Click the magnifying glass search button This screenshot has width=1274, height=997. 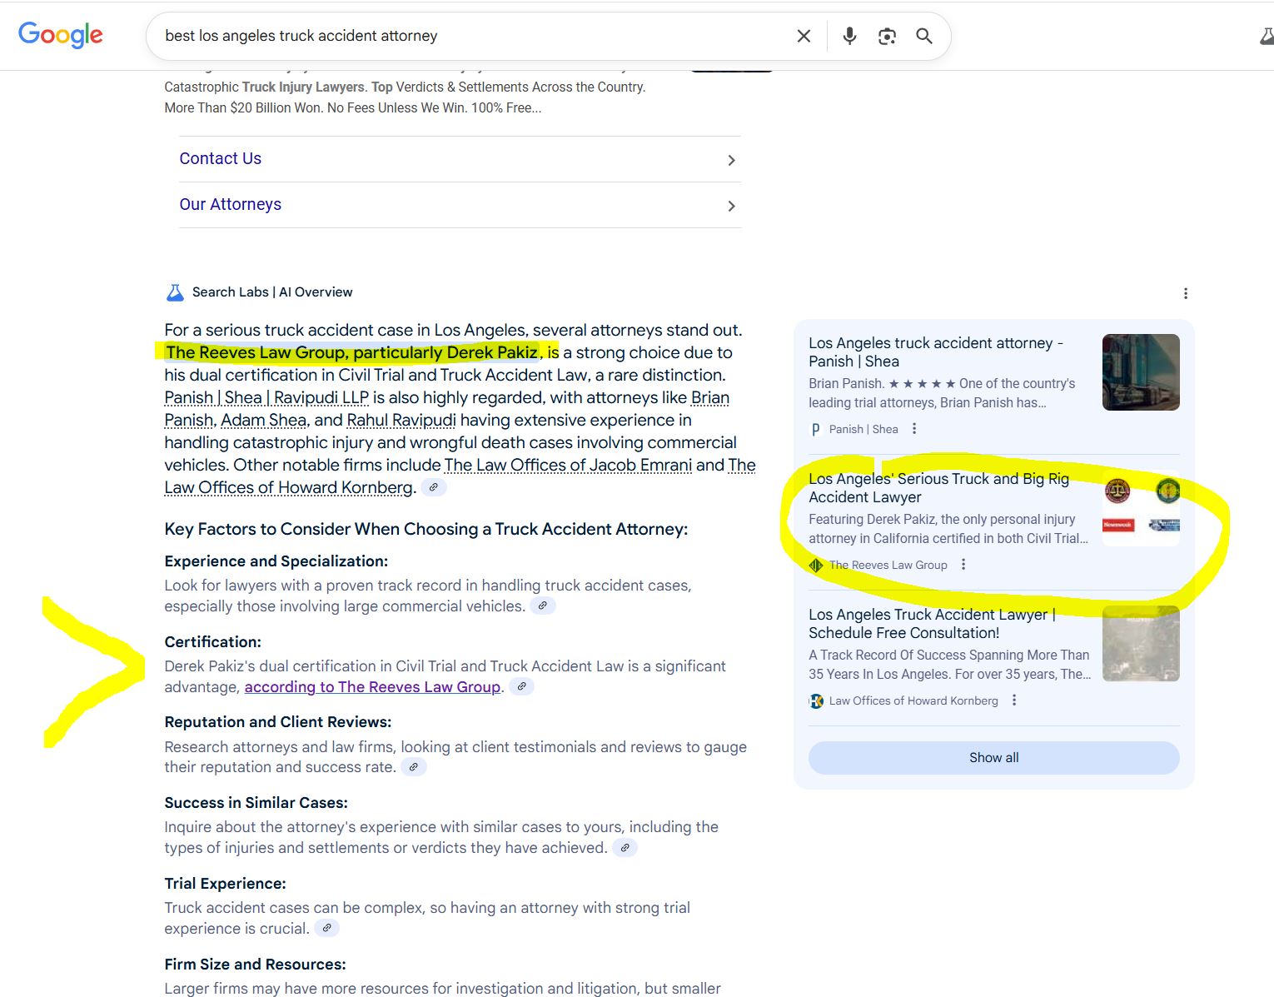click(x=924, y=36)
